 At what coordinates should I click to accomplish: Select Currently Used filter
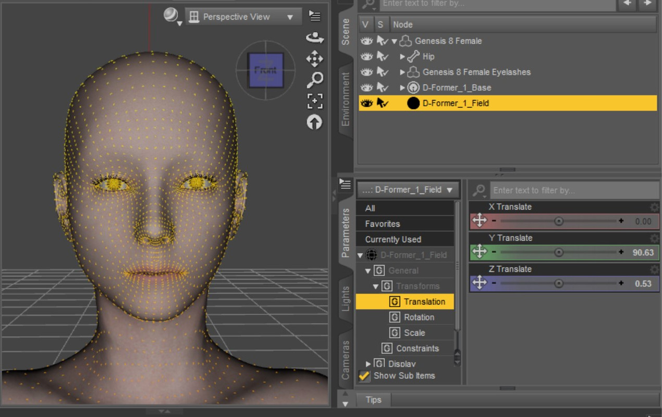(x=405, y=239)
